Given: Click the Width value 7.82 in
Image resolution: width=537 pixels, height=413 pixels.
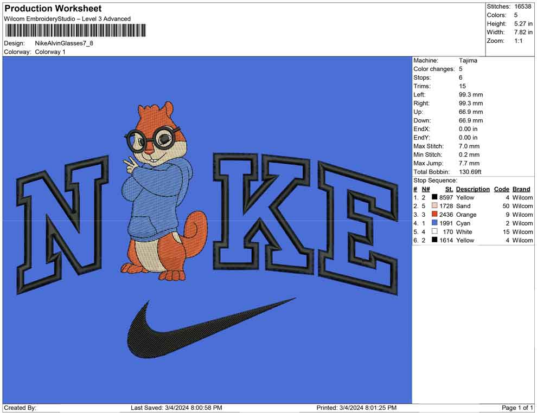Looking at the screenshot, I should click(x=523, y=32).
